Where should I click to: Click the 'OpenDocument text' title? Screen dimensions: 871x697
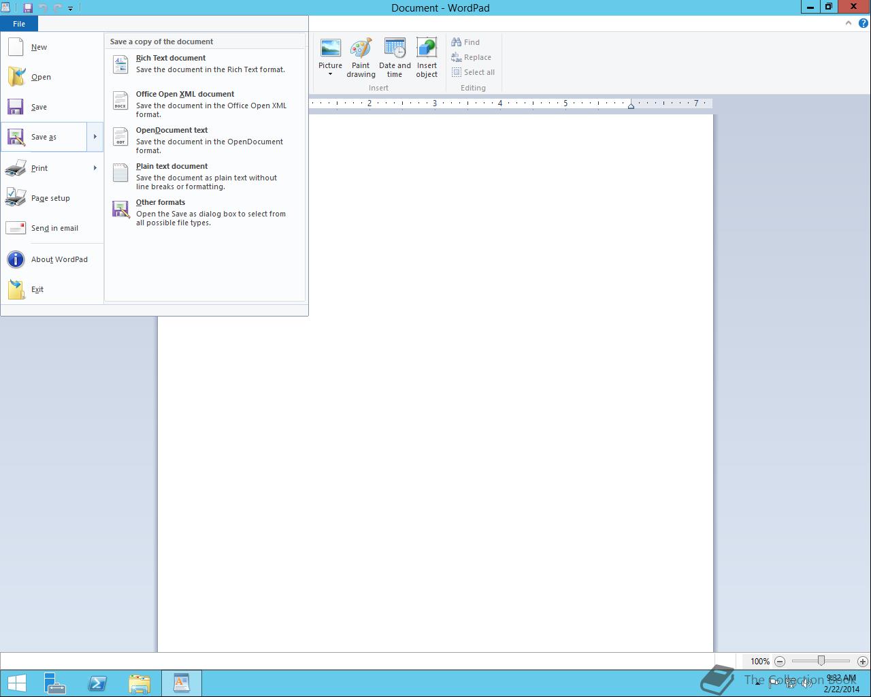[x=171, y=130]
